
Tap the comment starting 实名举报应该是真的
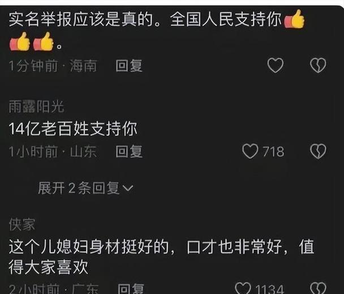pyautogui.click(x=157, y=31)
